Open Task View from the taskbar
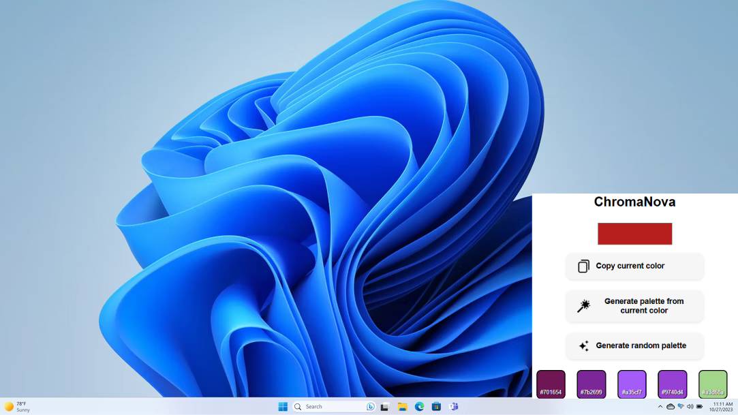The height and width of the screenshot is (415, 738). click(384, 407)
